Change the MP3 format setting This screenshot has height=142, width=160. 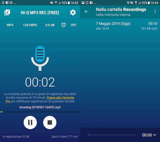[10, 25]
